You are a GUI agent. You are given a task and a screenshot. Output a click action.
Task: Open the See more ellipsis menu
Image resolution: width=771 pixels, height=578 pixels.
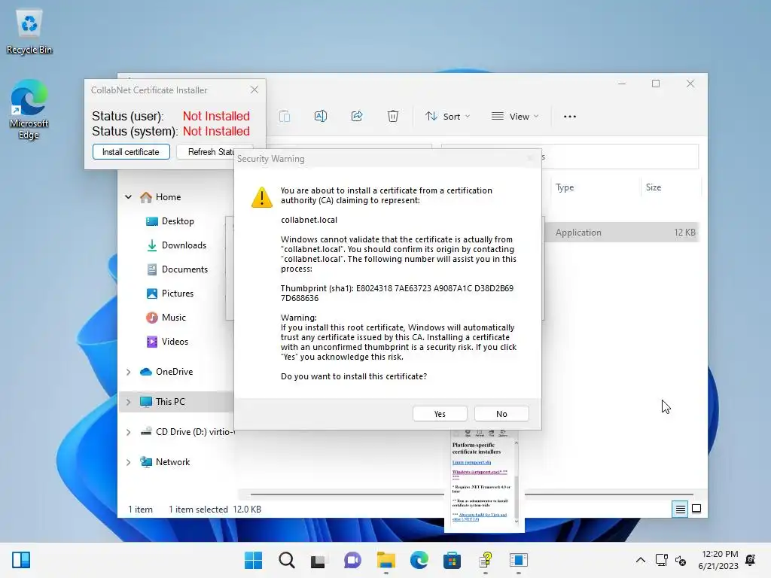click(x=570, y=117)
